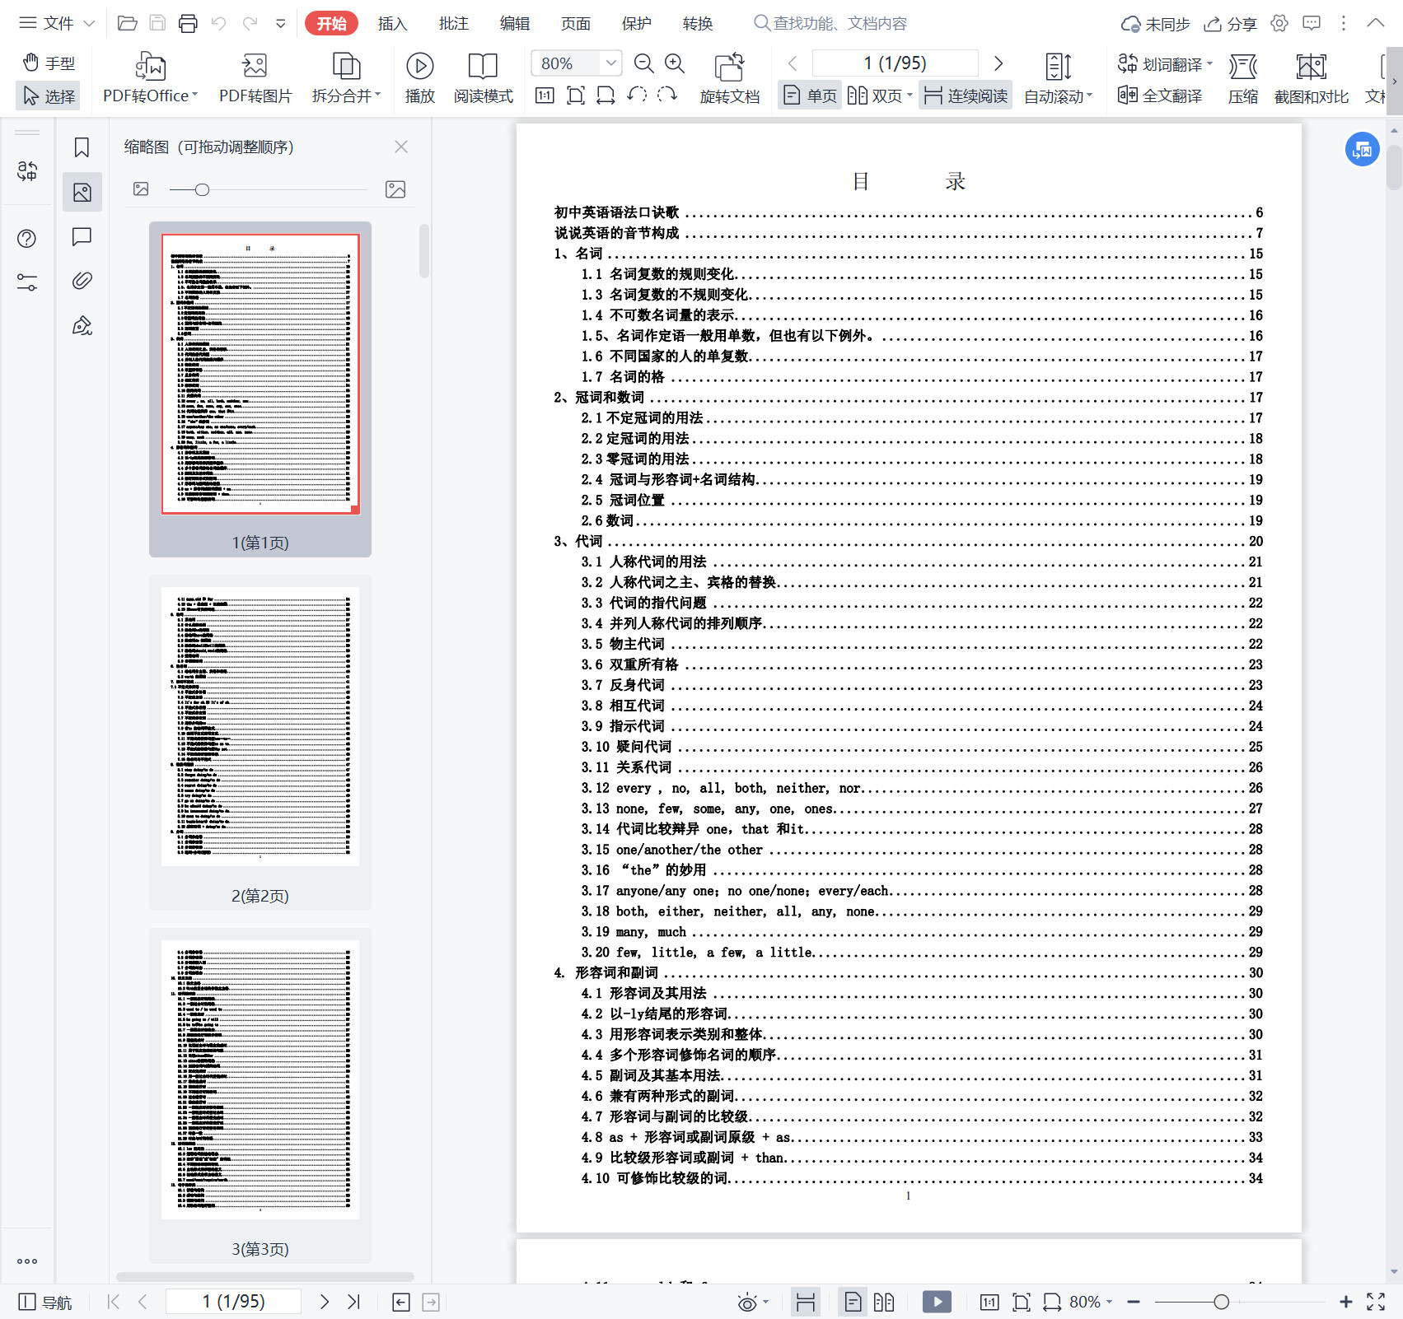Open signature pen icon in sidebar
Image resolution: width=1403 pixels, height=1319 pixels.
tap(82, 325)
